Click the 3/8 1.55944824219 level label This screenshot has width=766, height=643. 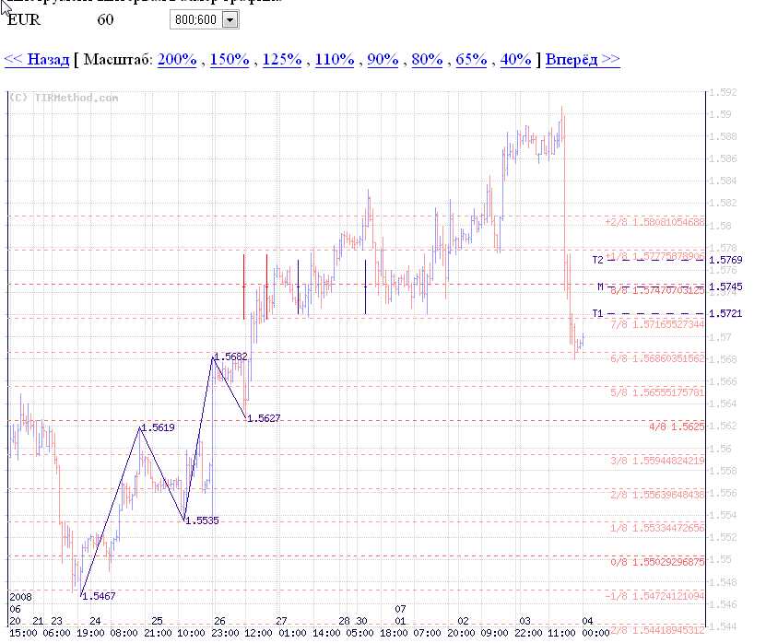pyautogui.click(x=657, y=461)
